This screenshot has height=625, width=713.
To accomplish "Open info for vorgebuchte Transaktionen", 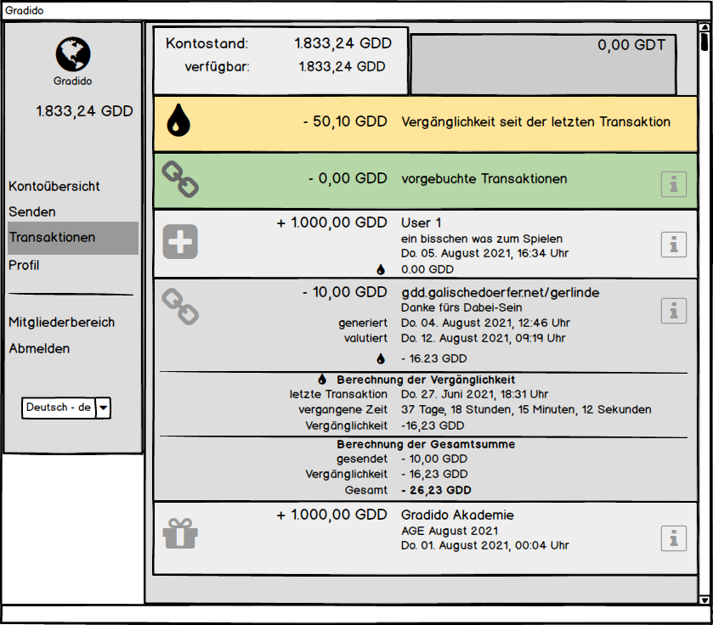I will pos(673,183).
